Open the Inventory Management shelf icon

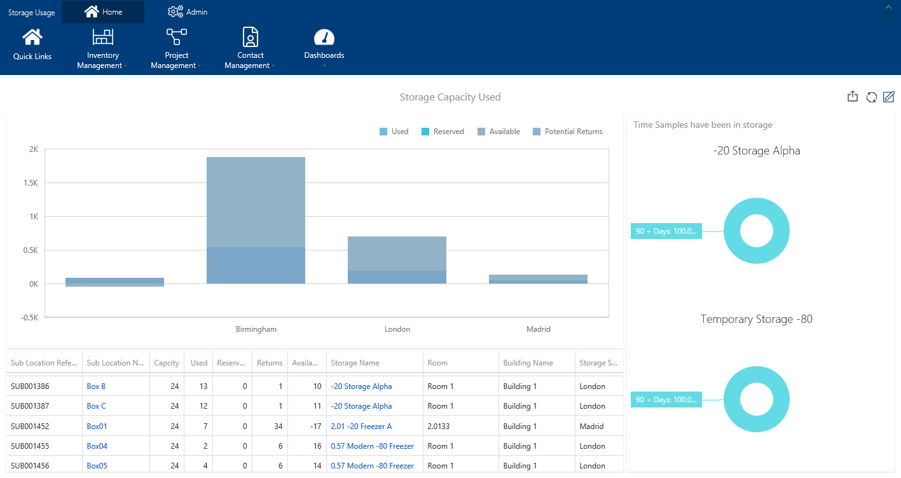[102, 37]
